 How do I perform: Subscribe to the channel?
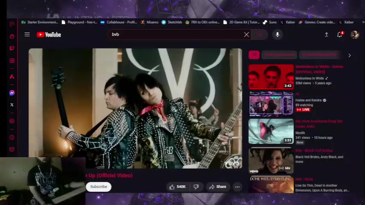click(x=99, y=187)
